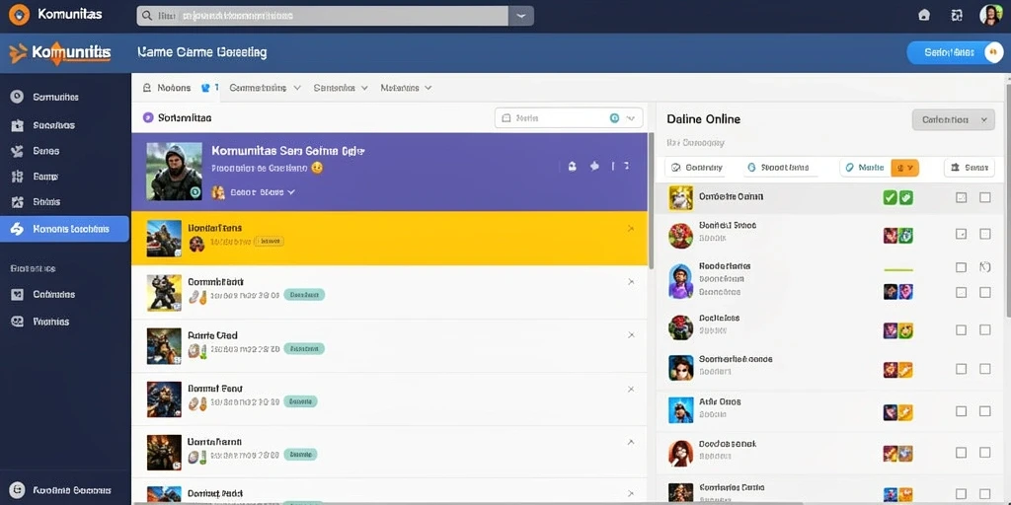This screenshot has width=1011, height=505.
Task: Click the teal tag on Comunibladt item
Action: coord(304,295)
